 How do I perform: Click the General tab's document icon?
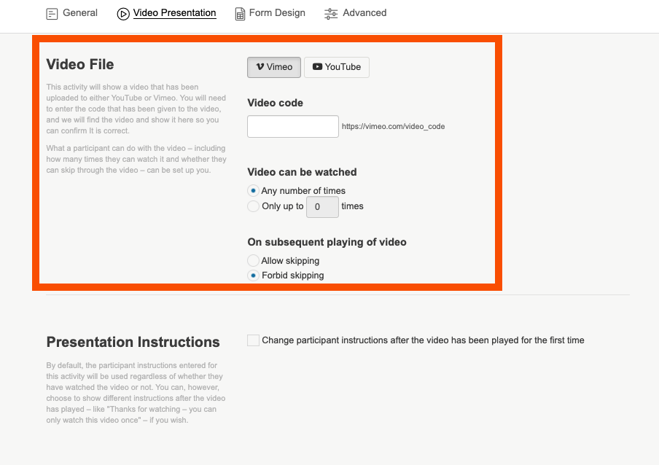tap(52, 13)
